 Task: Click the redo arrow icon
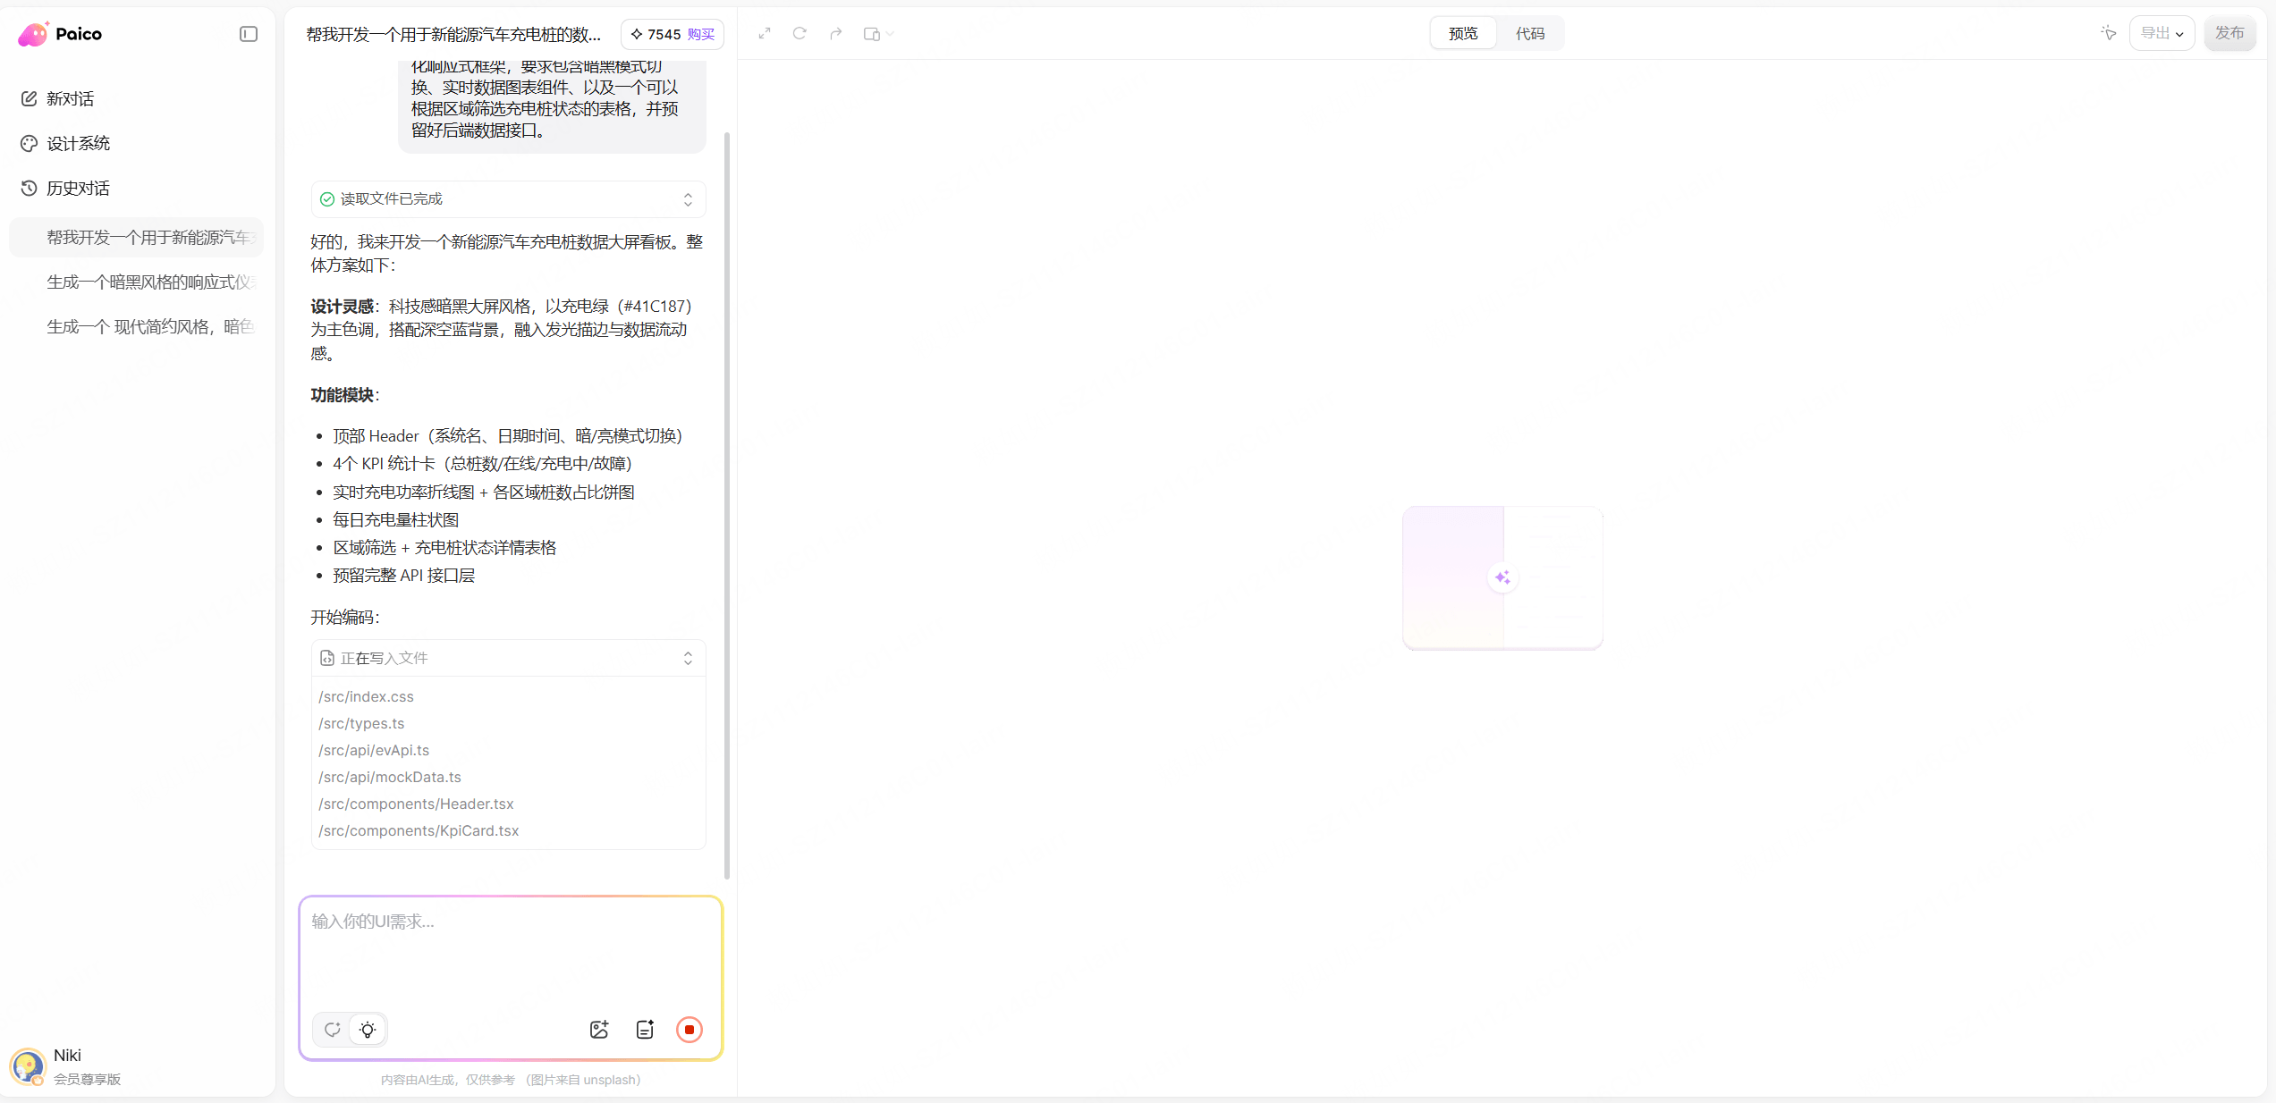click(835, 34)
